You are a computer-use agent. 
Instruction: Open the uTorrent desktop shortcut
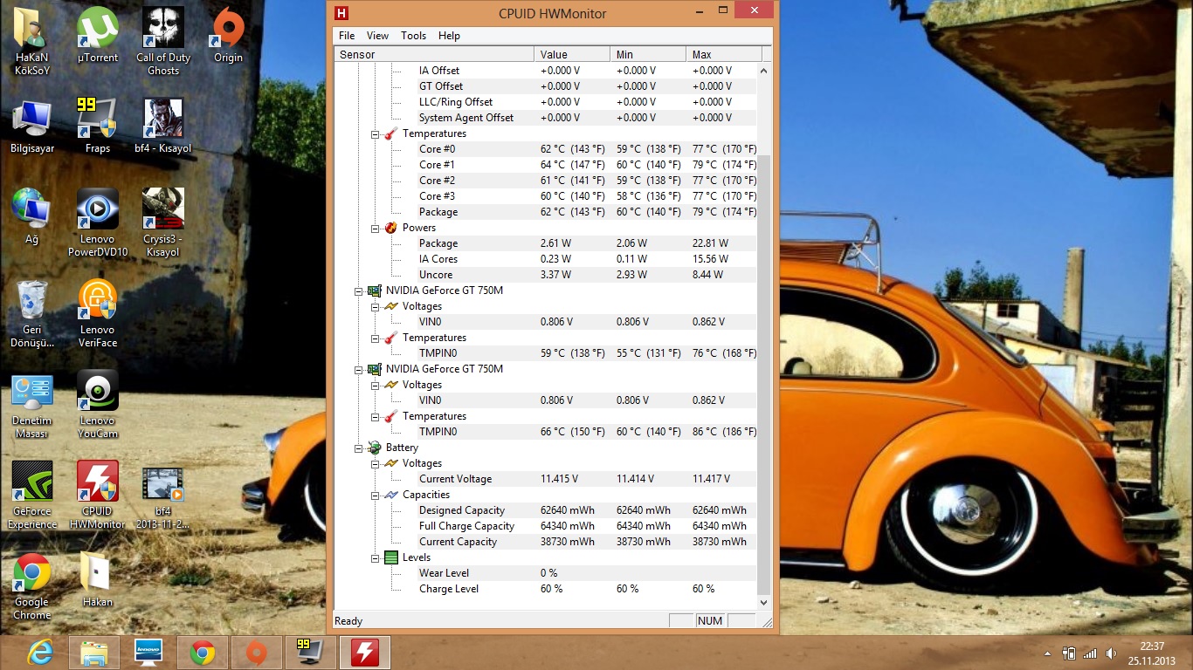tap(98, 31)
